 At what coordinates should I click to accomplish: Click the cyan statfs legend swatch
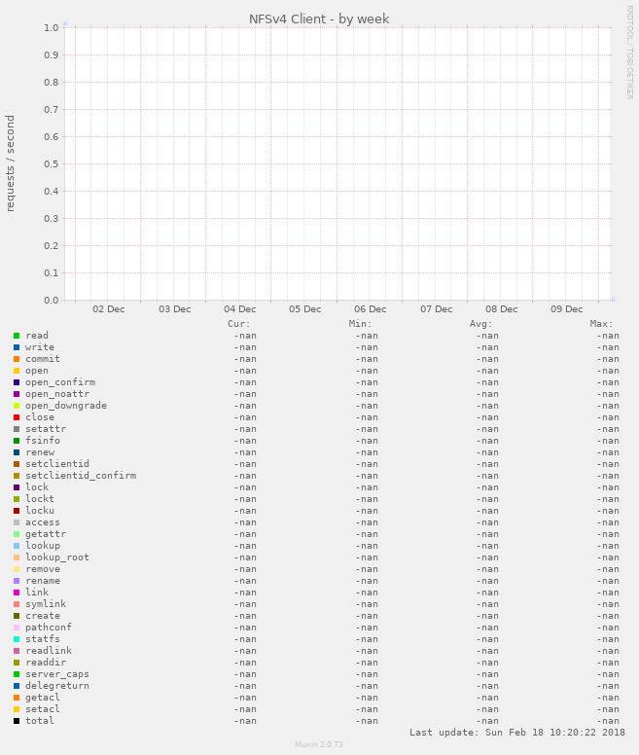coord(17,639)
